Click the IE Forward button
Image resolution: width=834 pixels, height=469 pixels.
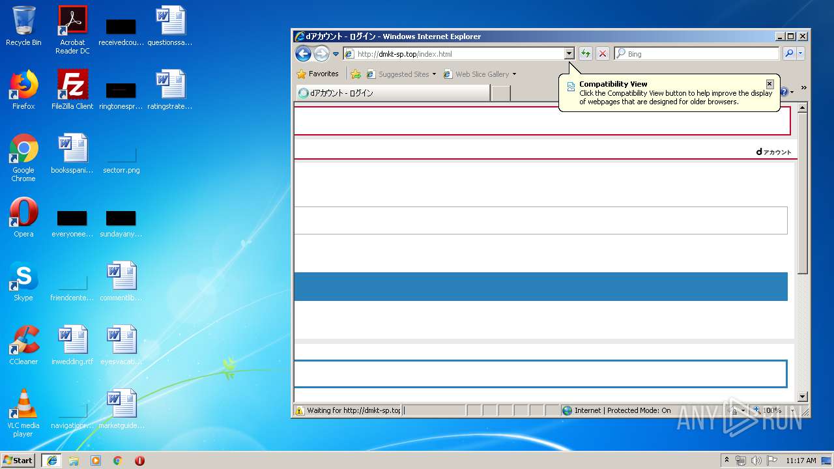(321, 53)
